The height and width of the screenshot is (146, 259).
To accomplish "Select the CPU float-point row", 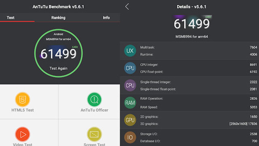I will (199, 72).
